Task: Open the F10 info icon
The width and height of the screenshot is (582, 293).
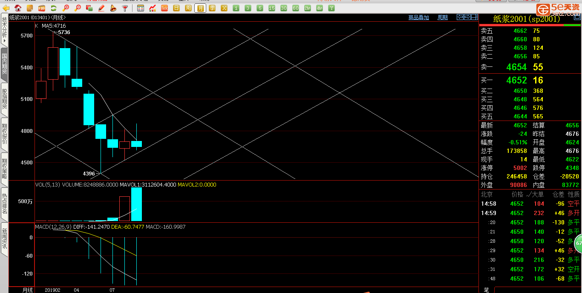Action: (x=42, y=8)
